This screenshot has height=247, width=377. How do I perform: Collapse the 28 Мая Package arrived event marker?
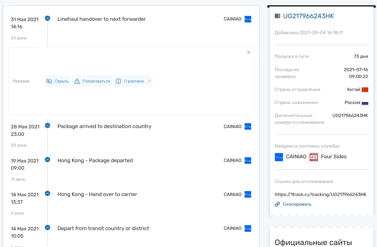pos(47,125)
